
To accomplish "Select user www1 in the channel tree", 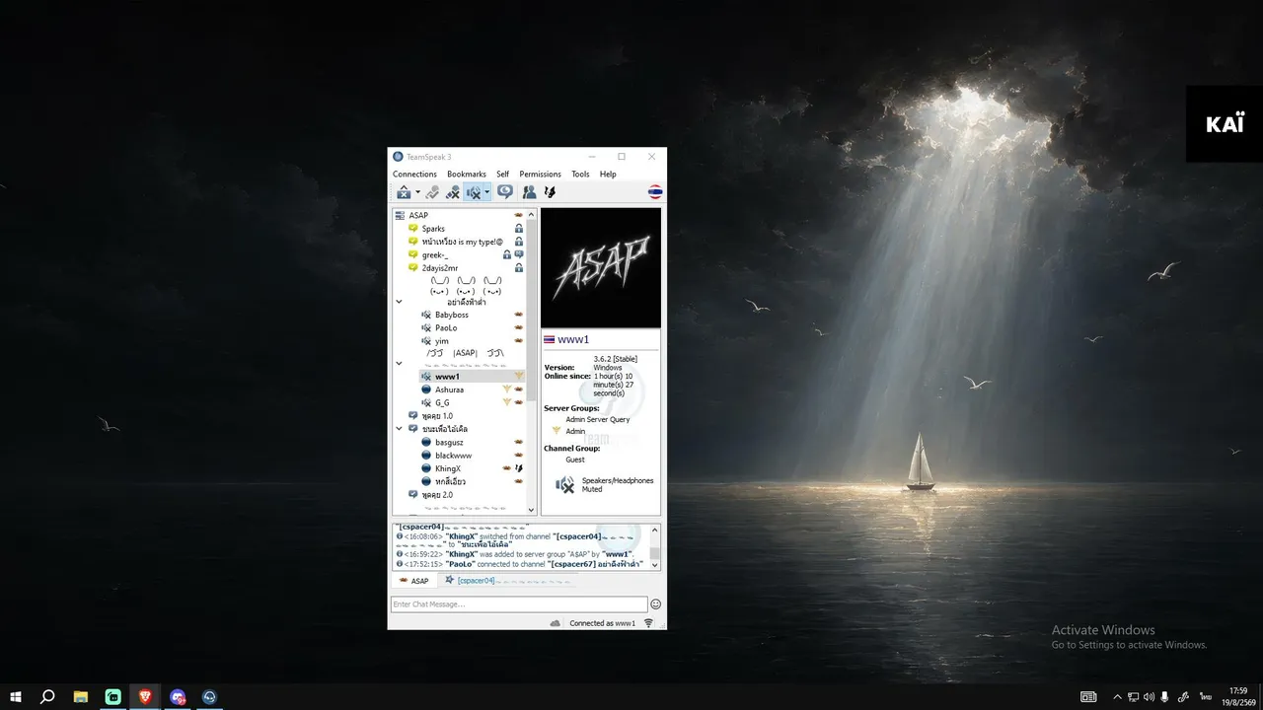I will (447, 377).
